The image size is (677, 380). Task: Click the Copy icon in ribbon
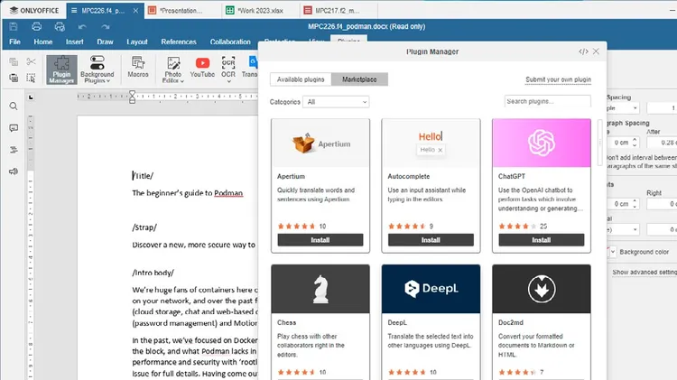[14, 61]
